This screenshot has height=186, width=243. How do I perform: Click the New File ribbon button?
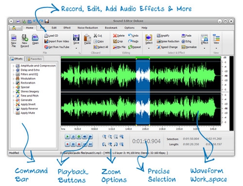pyautogui.click(x=14, y=41)
